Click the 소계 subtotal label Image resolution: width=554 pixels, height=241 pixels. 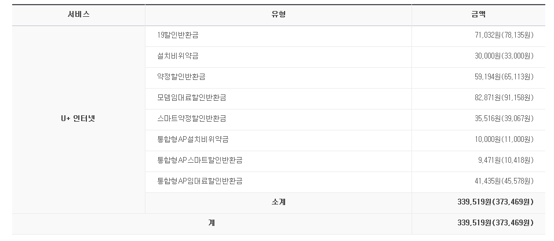(x=278, y=202)
